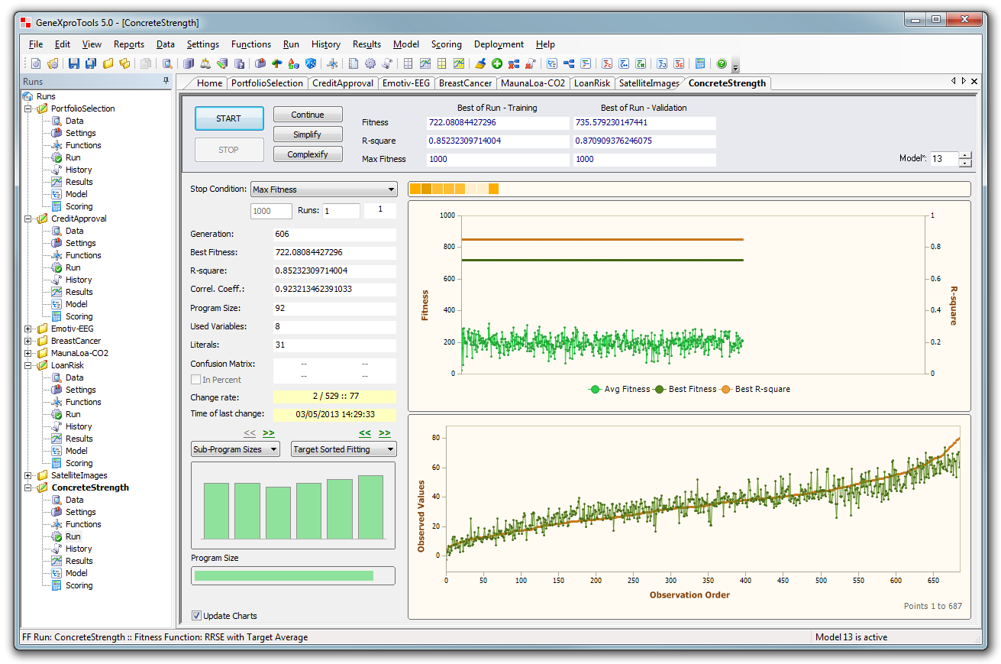Click the first orange run progress square
The image size is (1001, 664).
pyautogui.click(x=415, y=189)
